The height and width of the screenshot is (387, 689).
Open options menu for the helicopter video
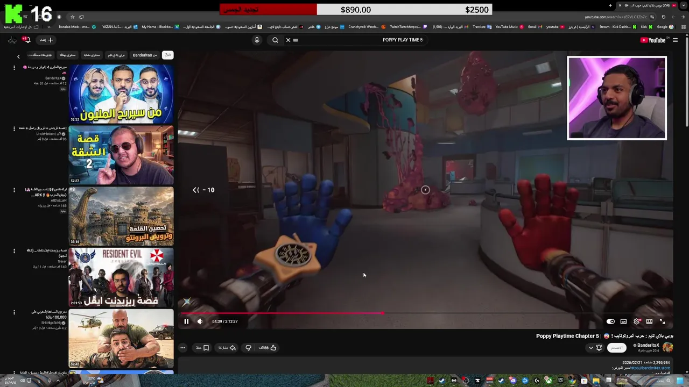pos(14,312)
